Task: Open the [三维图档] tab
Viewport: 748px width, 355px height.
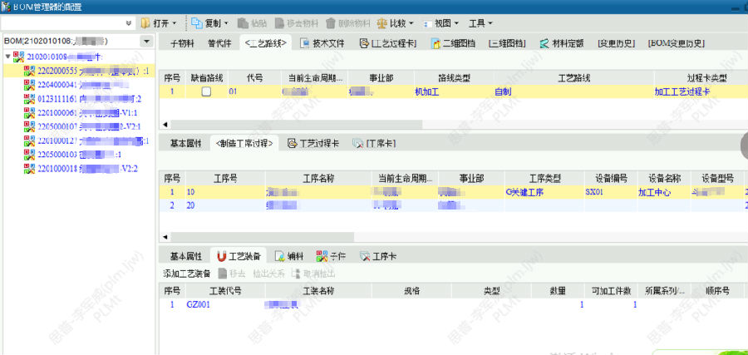Action: [x=507, y=43]
